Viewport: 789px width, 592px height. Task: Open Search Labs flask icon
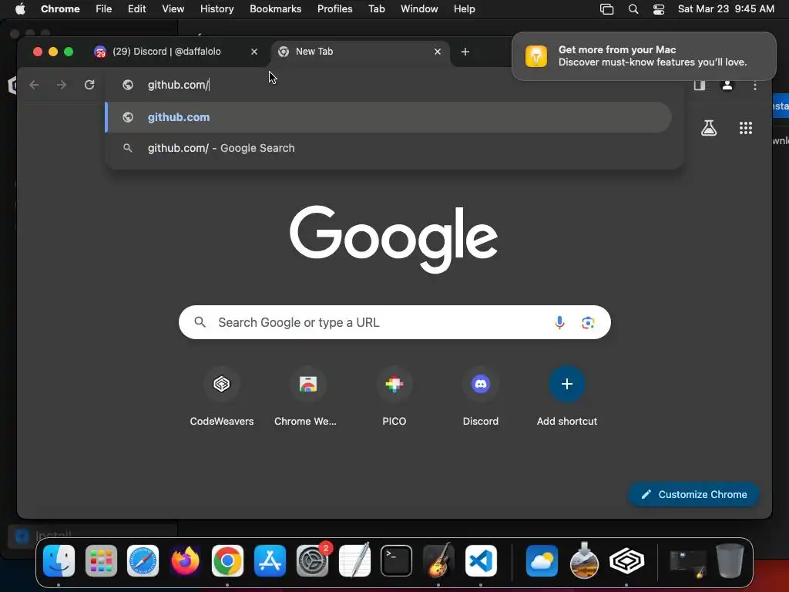709,128
